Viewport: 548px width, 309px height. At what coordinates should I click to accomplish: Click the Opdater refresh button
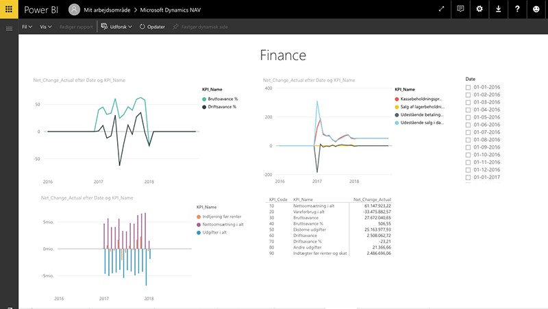[151, 27]
